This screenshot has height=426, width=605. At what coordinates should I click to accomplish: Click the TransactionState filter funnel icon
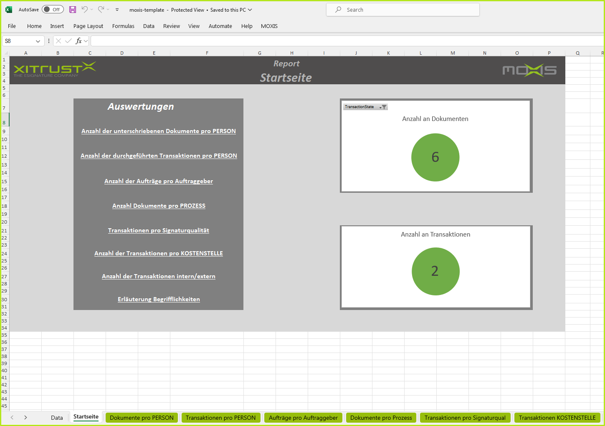coord(383,107)
